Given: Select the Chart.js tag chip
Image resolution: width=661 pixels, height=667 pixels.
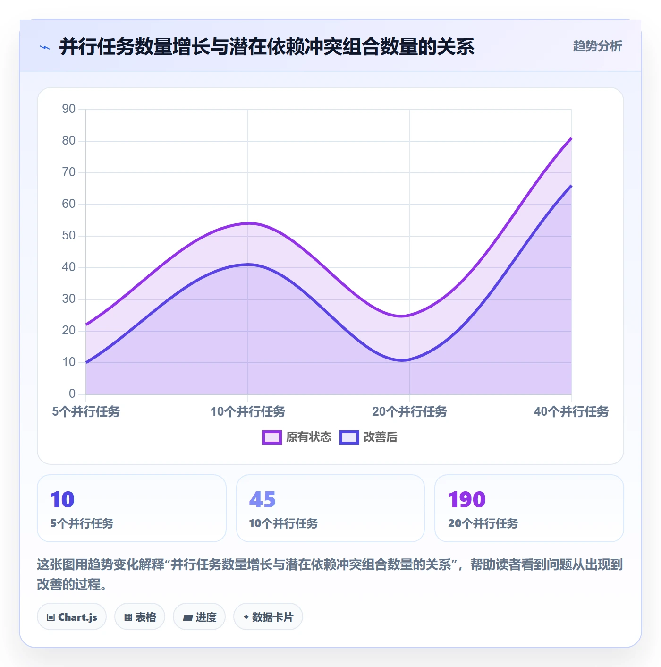Looking at the screenshot, I should (x=72, y=617).
